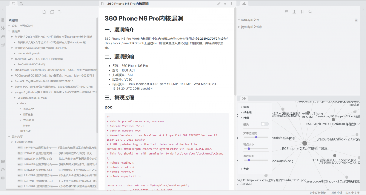Create a new folder in file explorer
Viewport: 366px width, 195px height.
pos(52,12)
